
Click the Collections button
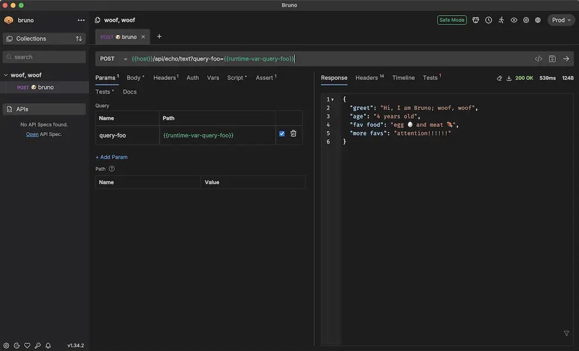pyautogui.click(x=44, y=39)
